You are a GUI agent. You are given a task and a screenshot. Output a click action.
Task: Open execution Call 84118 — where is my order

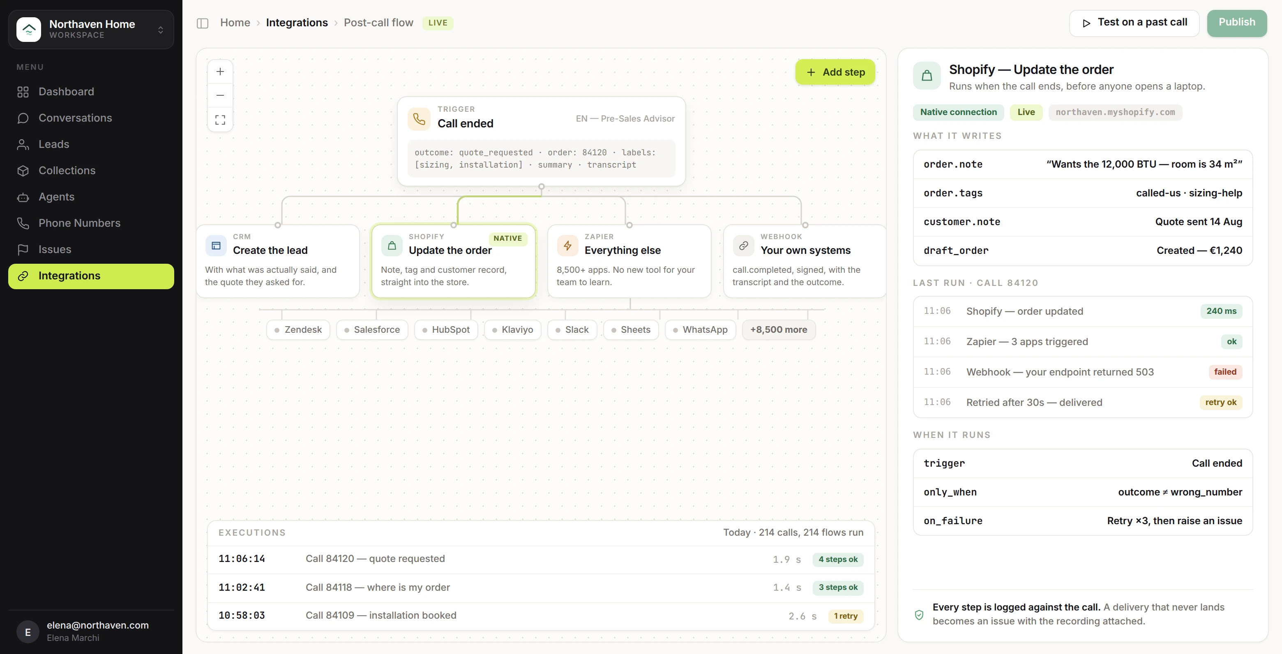pyautogui.click(x=540, y=588)
